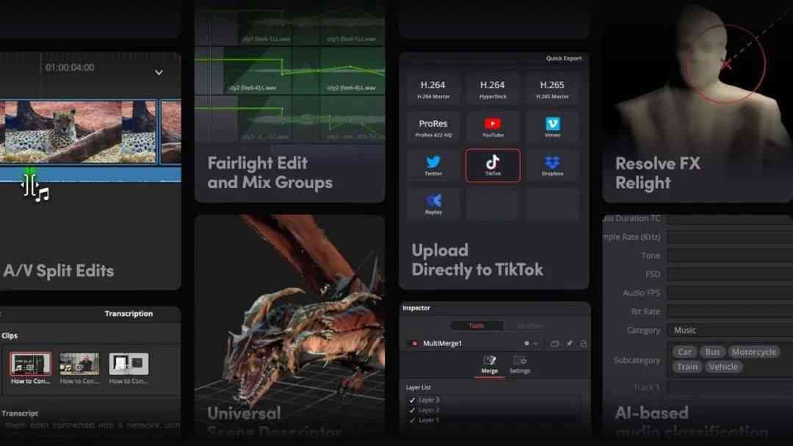Click the Audio FPS input field
Viewport: 793px width, 446px height.
pos(730,292)
